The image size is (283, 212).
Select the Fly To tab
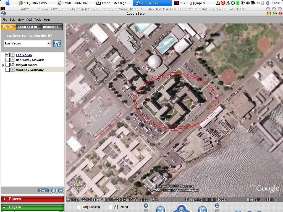9,27
